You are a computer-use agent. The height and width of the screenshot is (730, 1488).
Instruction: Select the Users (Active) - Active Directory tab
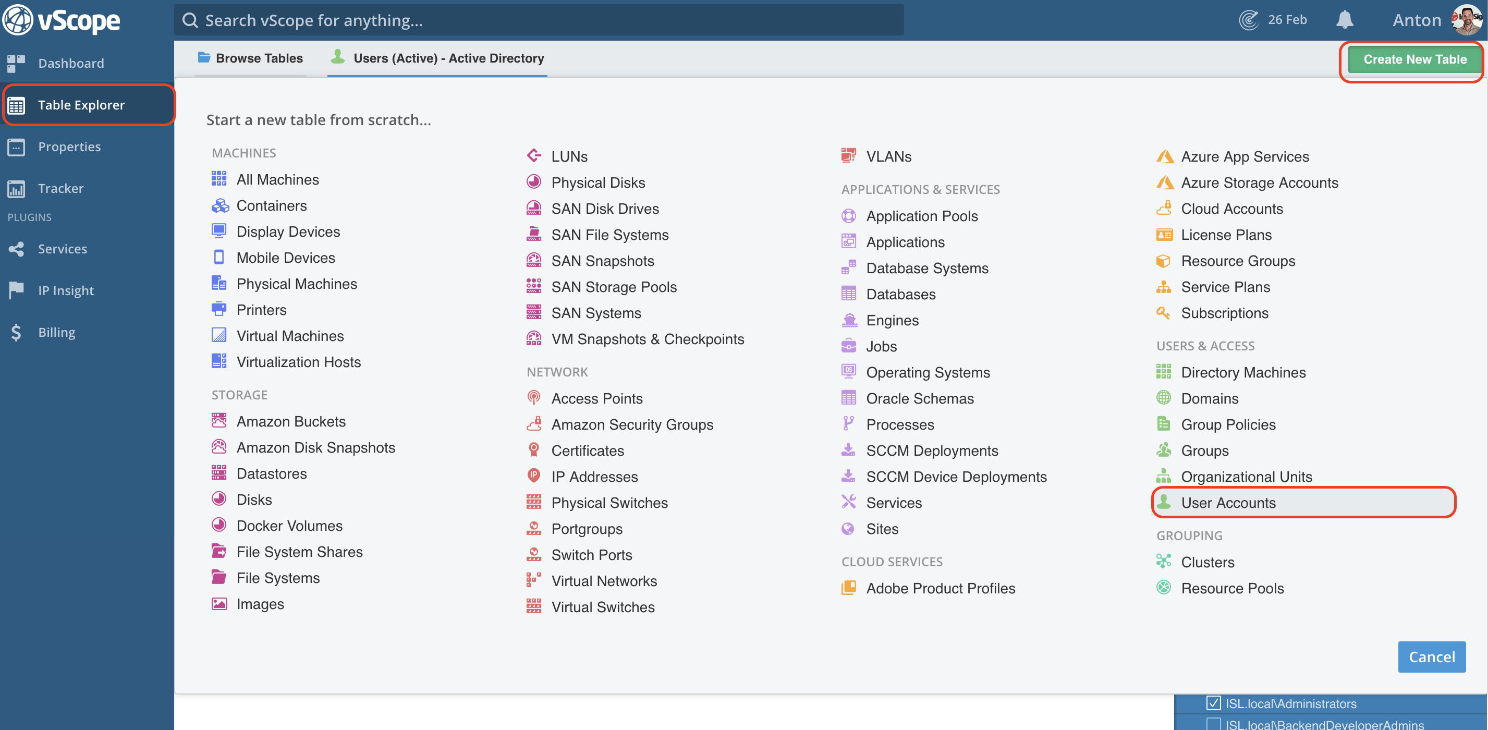(x=437, y=58)
